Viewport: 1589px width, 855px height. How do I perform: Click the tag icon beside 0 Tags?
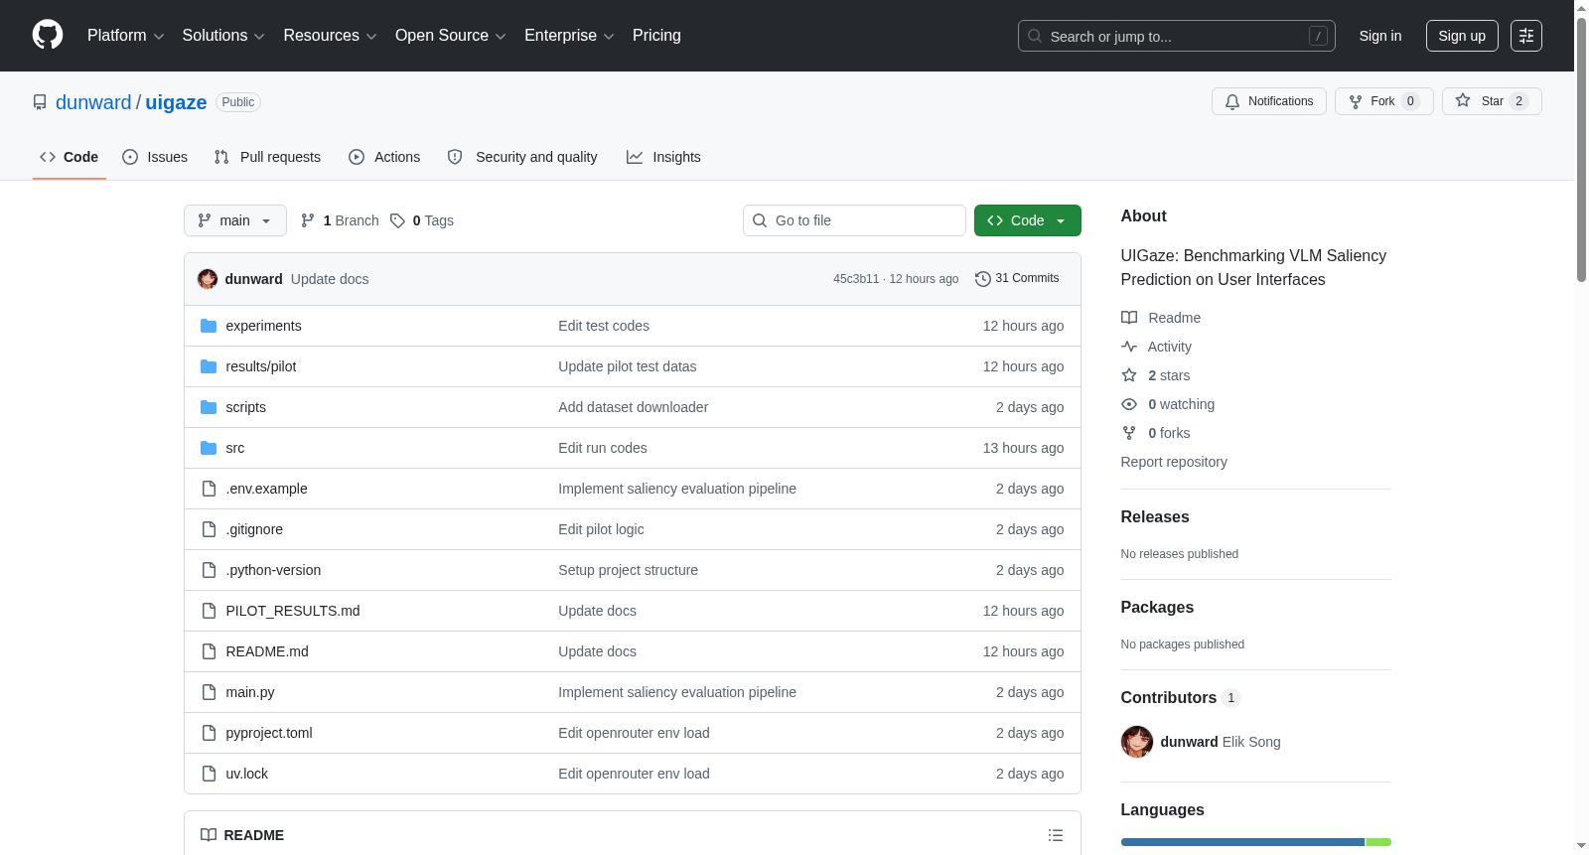(397, 220)
